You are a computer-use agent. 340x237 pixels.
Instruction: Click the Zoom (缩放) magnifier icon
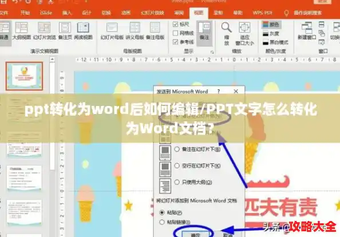pos(226,27)
